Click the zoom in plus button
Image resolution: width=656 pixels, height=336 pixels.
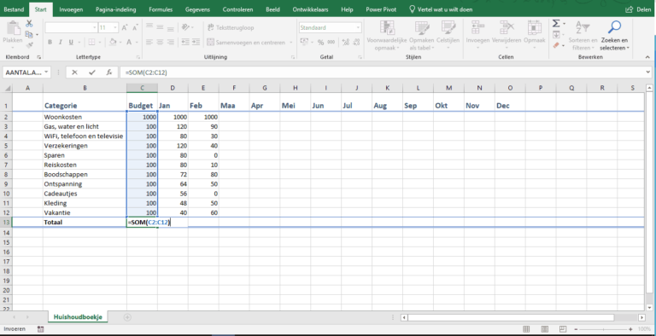click(x=630, y=329)
